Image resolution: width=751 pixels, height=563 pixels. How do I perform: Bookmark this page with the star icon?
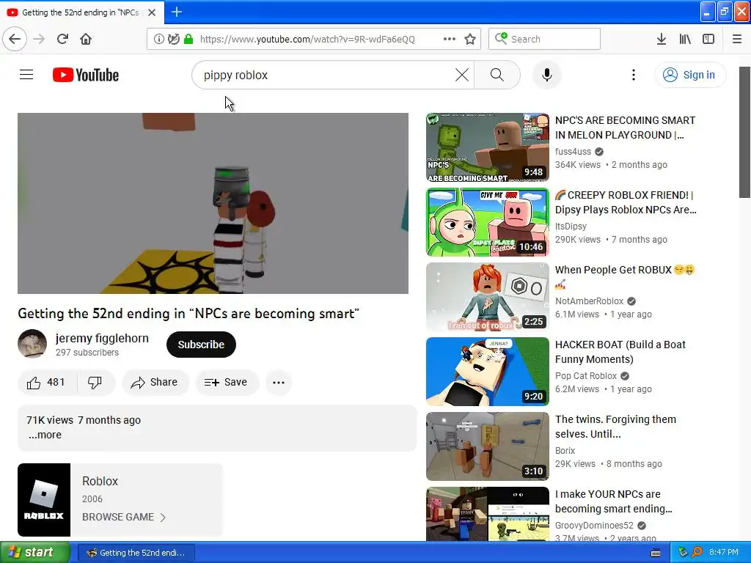470,39
